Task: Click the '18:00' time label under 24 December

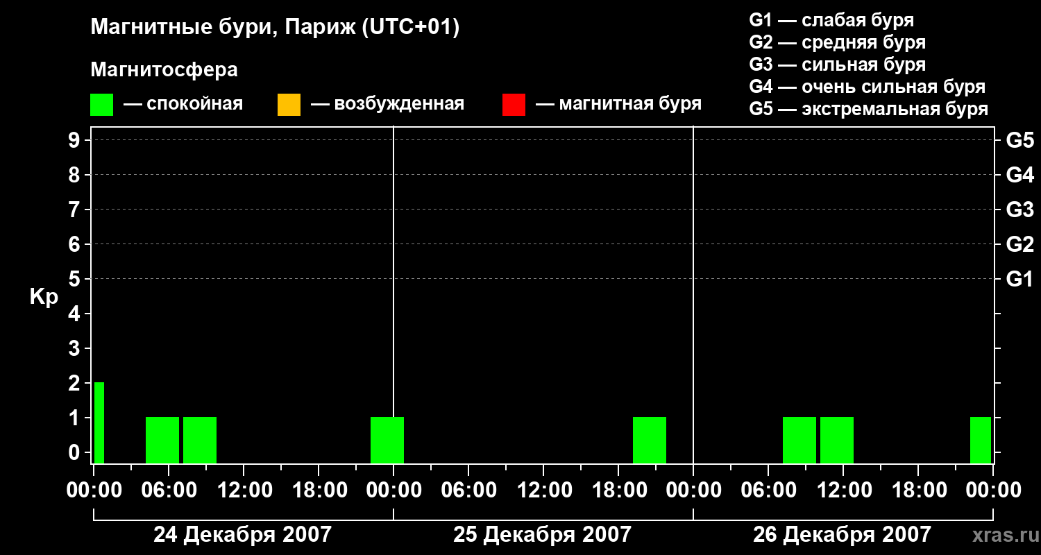Action: click(x=319, y=490)
